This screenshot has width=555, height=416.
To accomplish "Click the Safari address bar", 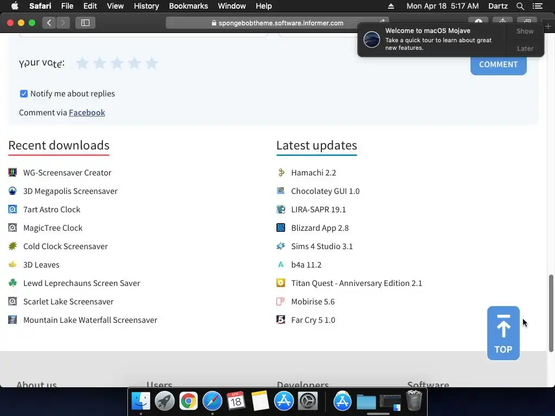I will coord(277,23).
